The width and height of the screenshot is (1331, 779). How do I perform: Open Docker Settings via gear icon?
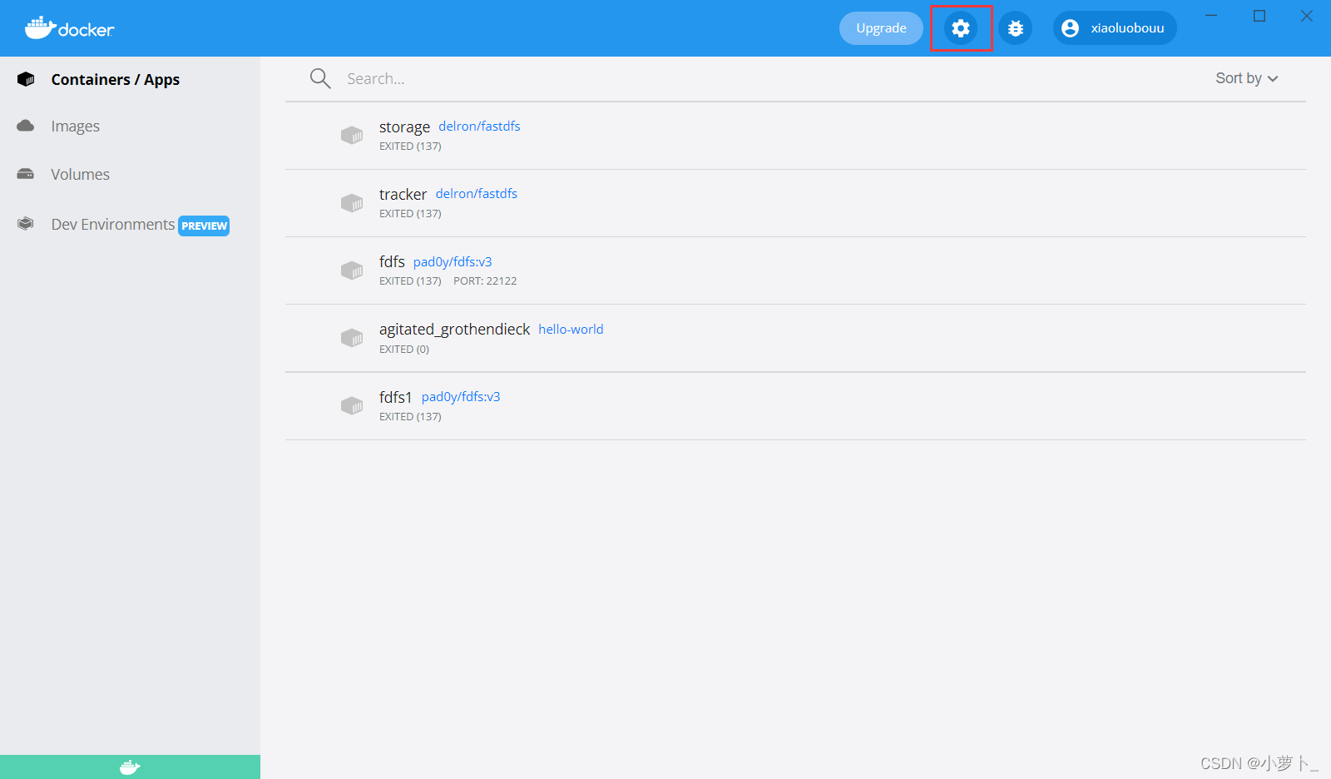coord(961,27)
